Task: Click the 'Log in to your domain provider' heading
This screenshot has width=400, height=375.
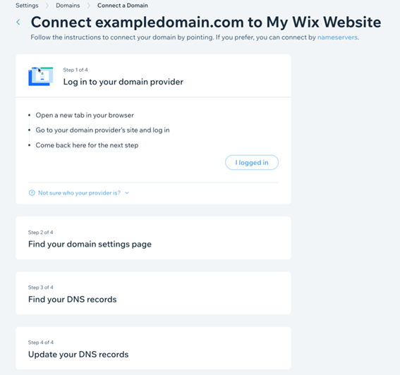Action: point(123,82)
